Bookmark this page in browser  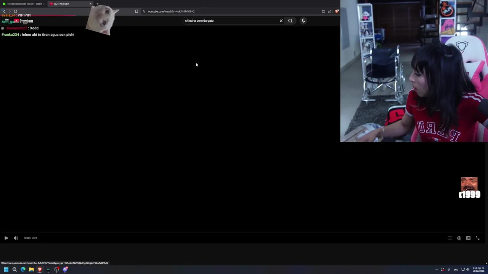(x=136, y=11)
